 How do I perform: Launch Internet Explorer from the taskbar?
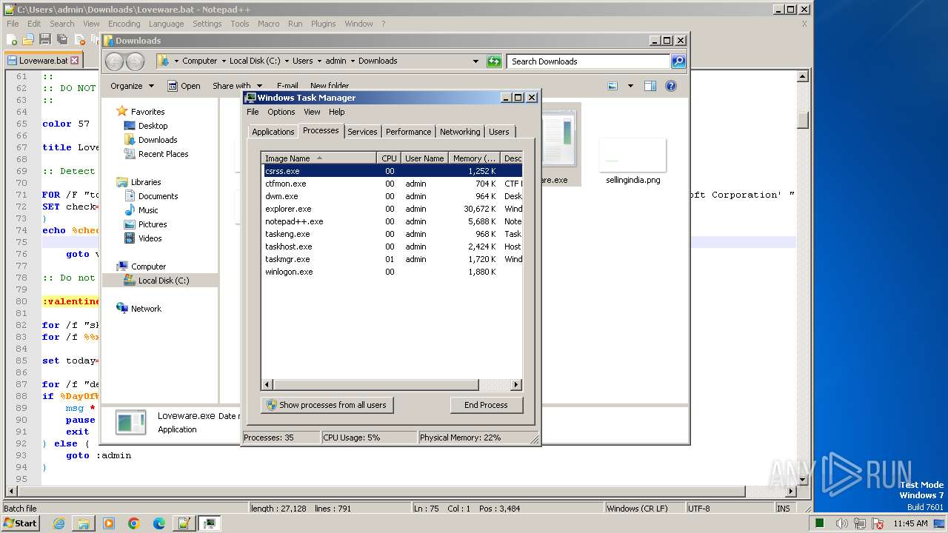[59, 523]
